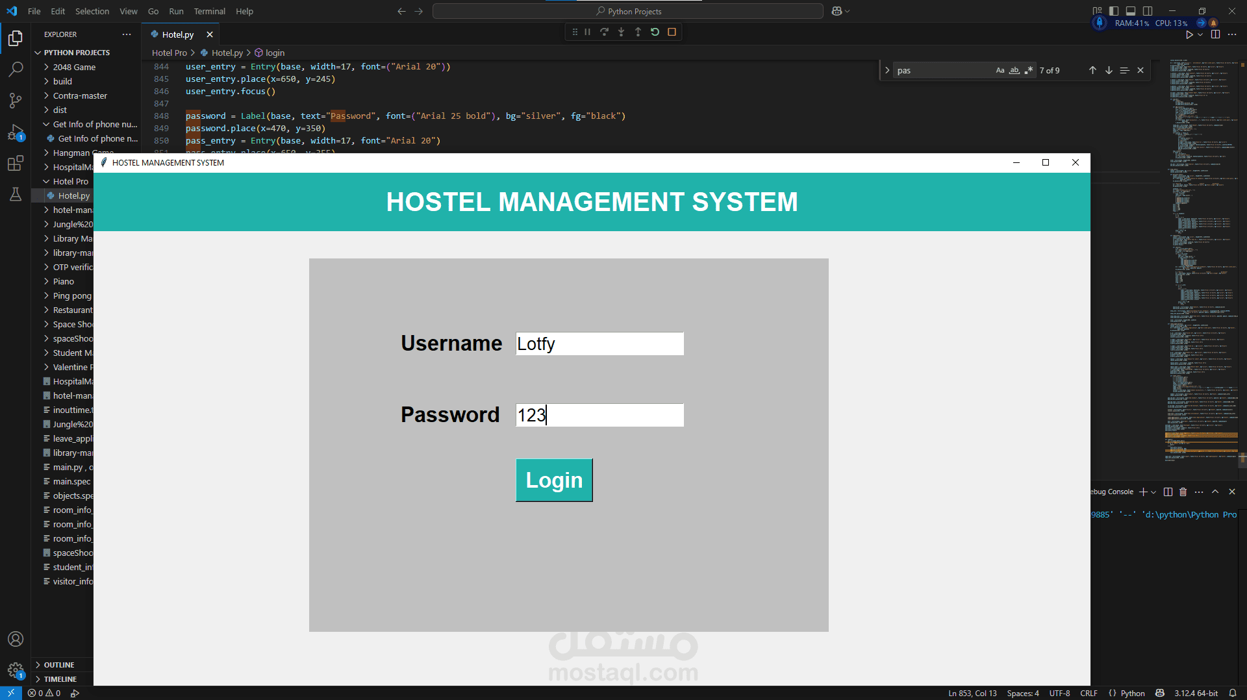Toggle Use Regular Expression in find widget
The image size is (1247, 700).
[x=1029, y=70]
